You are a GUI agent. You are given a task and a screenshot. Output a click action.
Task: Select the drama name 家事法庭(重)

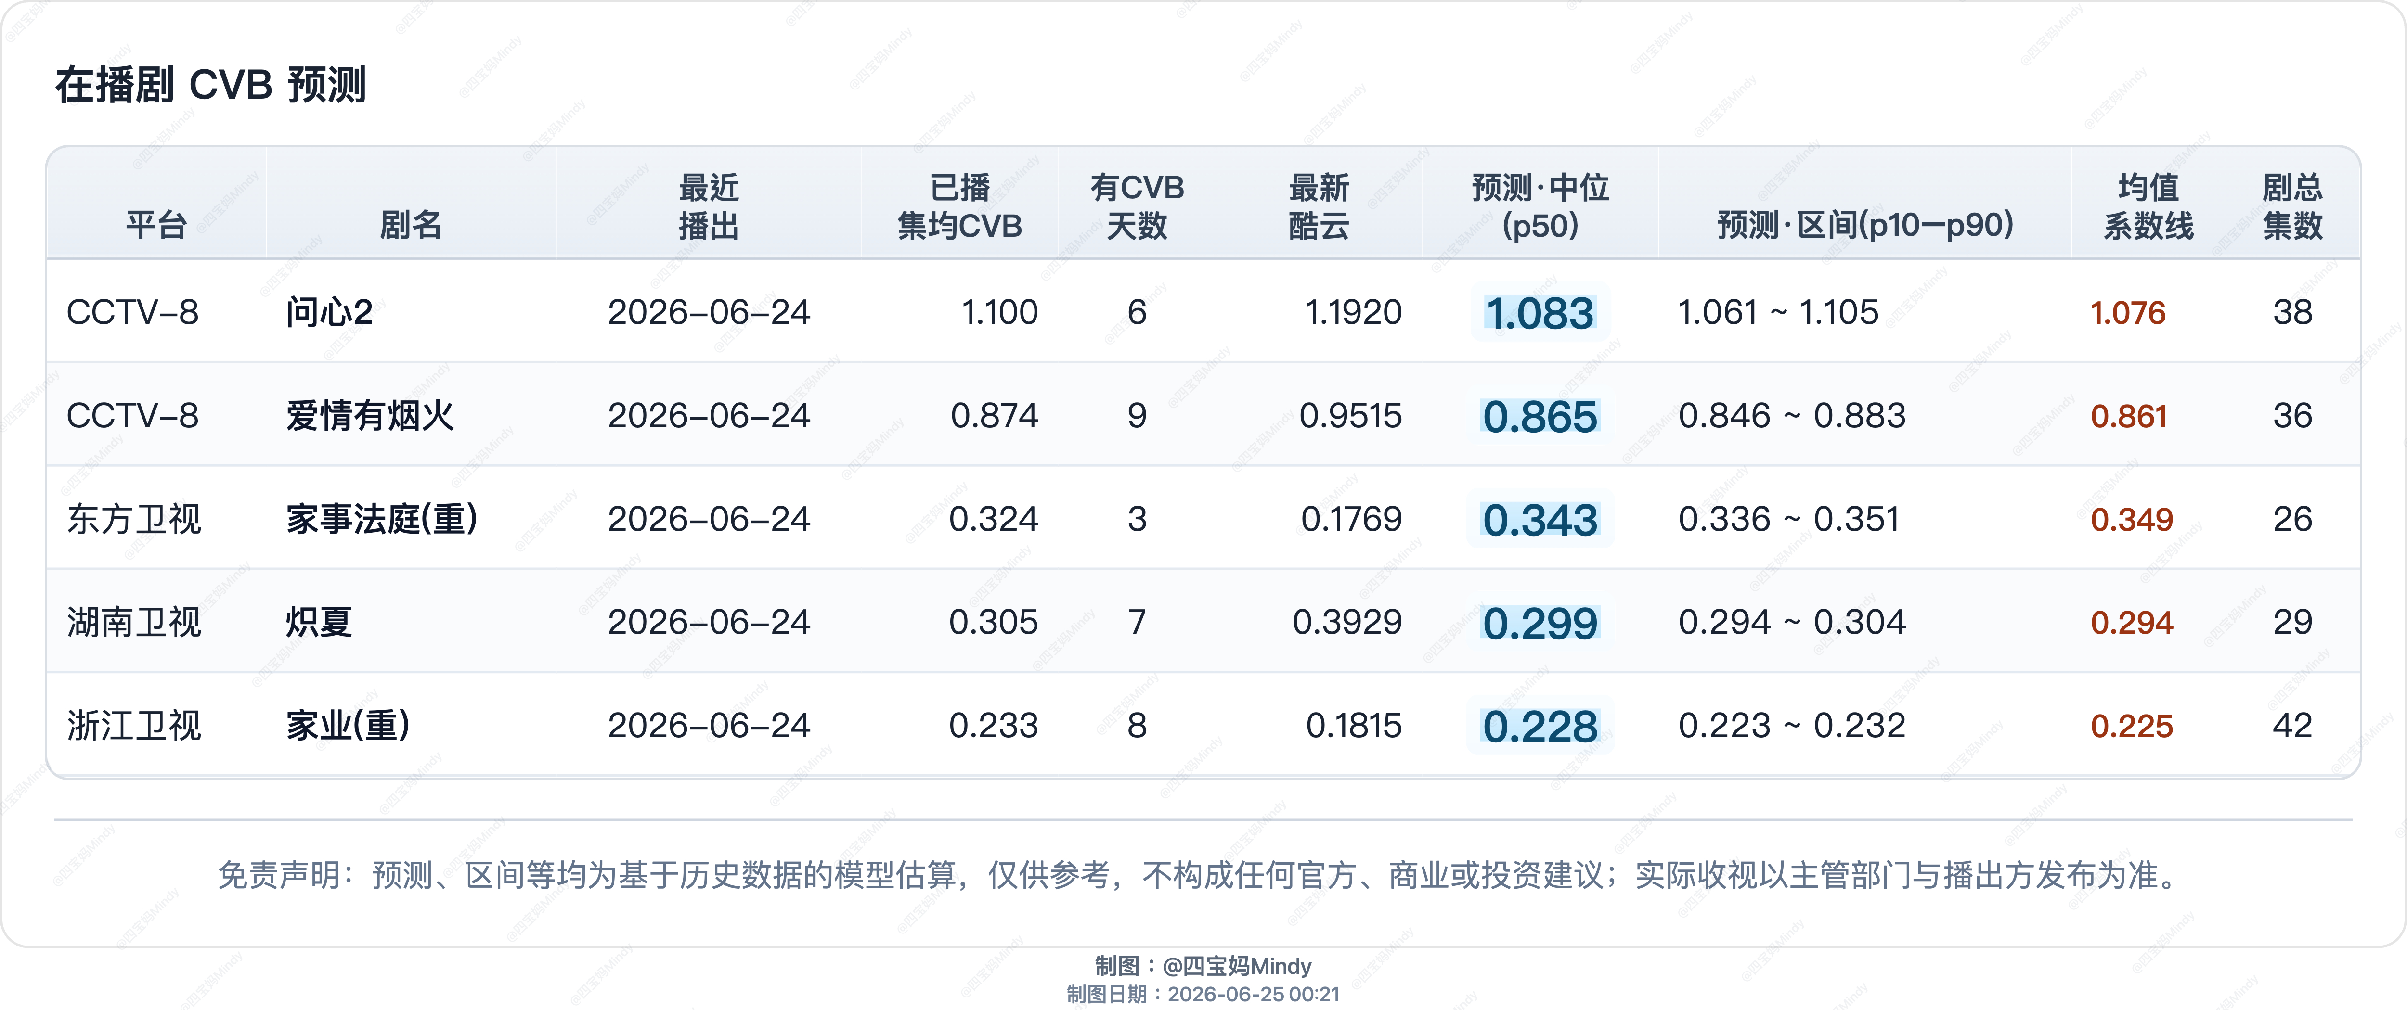coord(382,519)
